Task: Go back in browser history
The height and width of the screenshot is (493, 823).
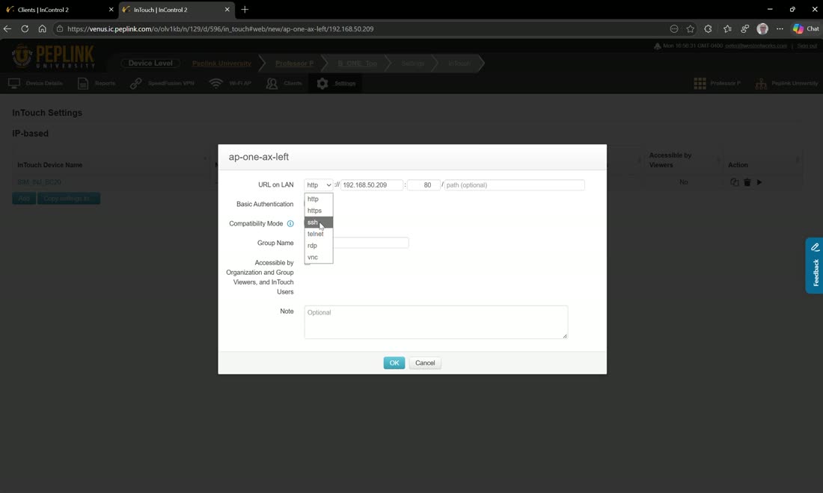Action: click(x=7, y=29)
